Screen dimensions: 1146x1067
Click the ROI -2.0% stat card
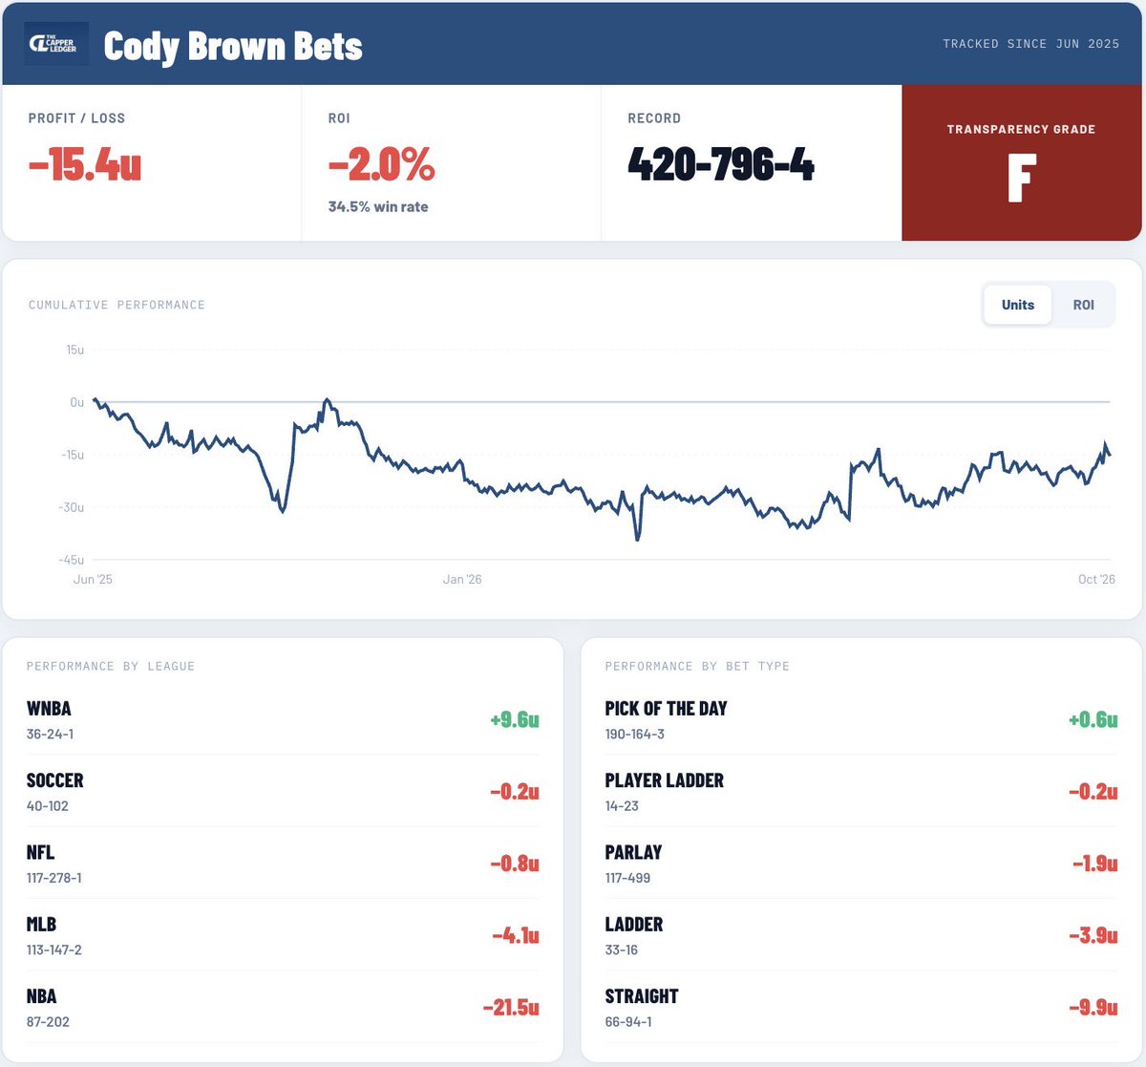(x=452, y=162)
